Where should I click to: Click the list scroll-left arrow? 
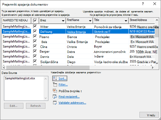click(4, 68)
